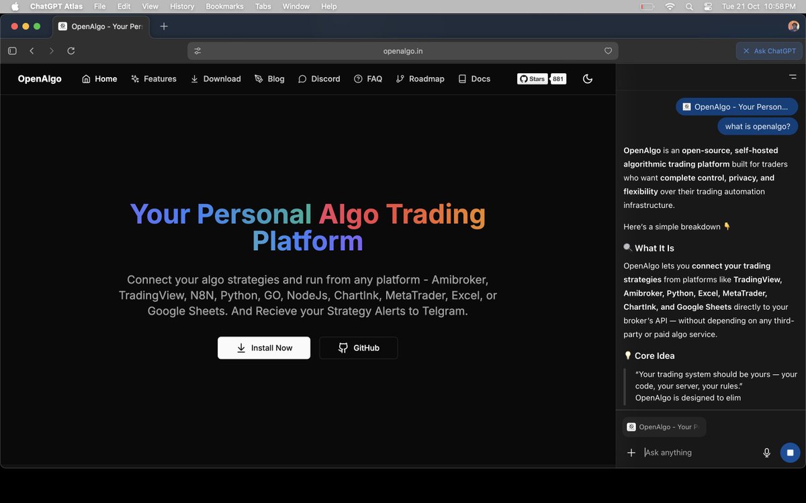Toggle the browser sidebar panel icon
The width and height of the screenshot is (806, 503).
click(12, 51)
